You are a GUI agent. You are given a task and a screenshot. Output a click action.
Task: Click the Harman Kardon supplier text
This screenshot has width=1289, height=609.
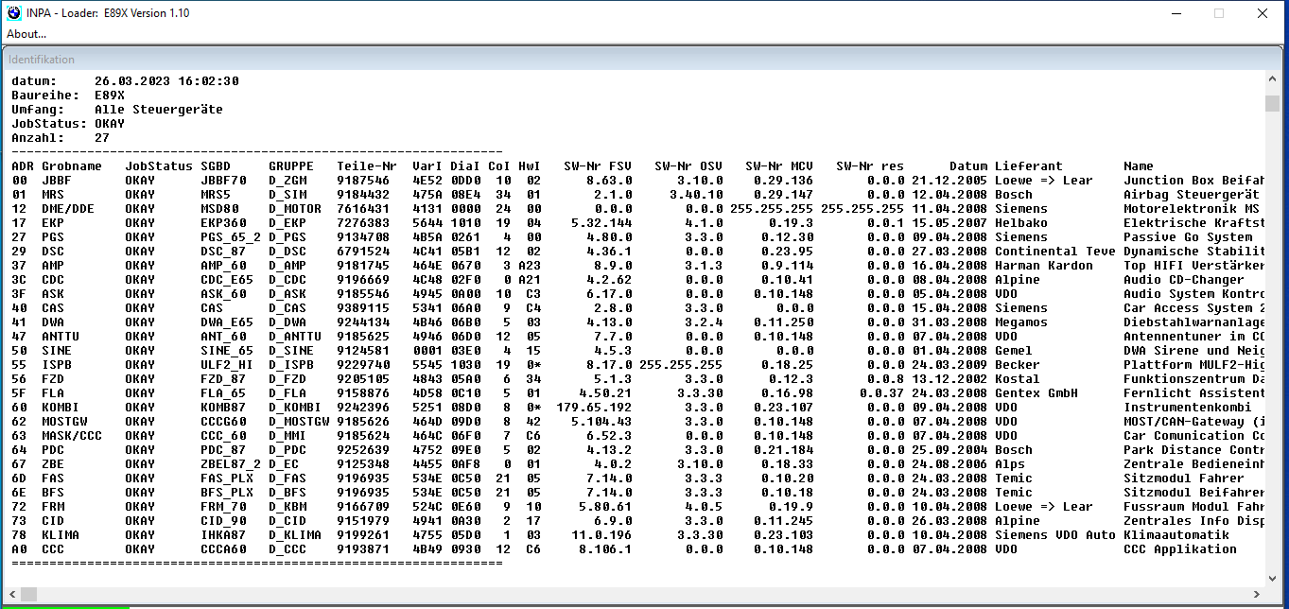tap(1043, 266)
